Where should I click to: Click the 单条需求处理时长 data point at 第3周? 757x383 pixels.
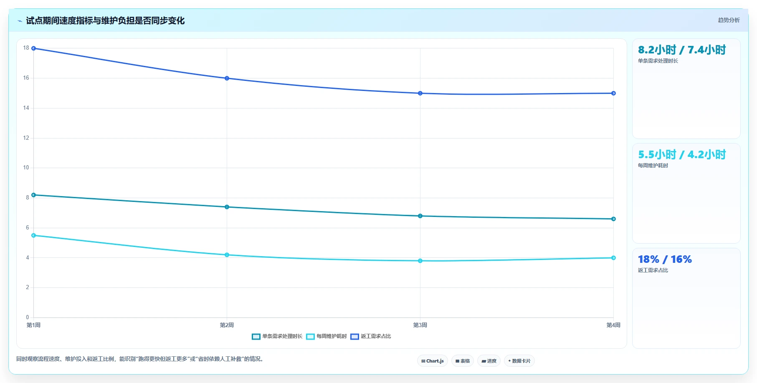[x=420, y=216]
